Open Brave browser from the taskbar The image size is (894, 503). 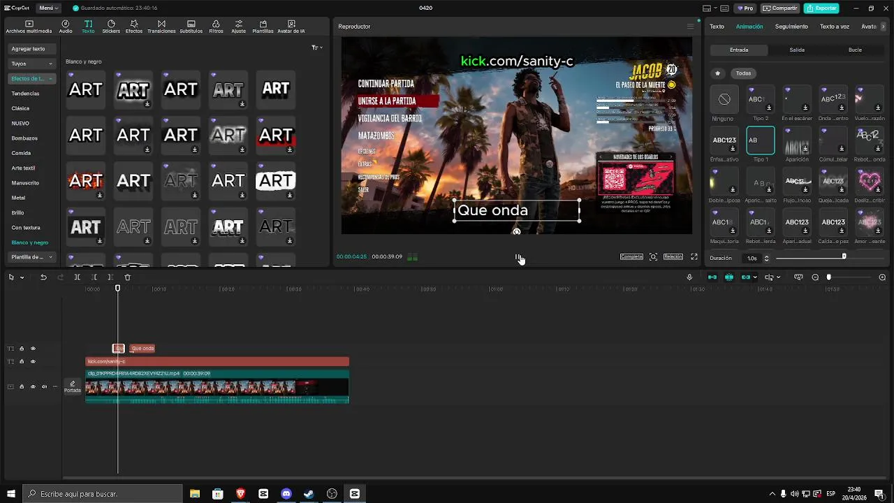[x=240, y=494]
